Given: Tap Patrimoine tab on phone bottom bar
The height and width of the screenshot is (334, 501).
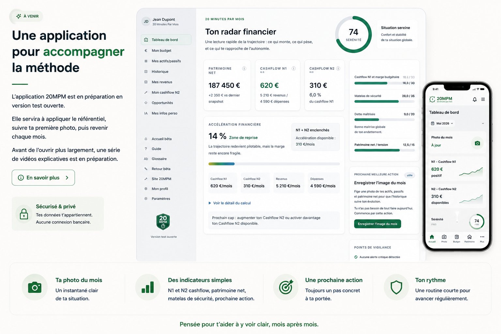Looking at the screenshot, I should 469,238.
